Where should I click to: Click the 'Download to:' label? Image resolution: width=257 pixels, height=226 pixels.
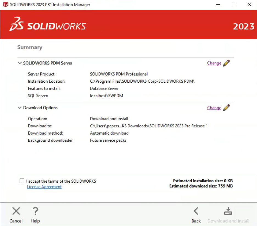tap(40, 126)
